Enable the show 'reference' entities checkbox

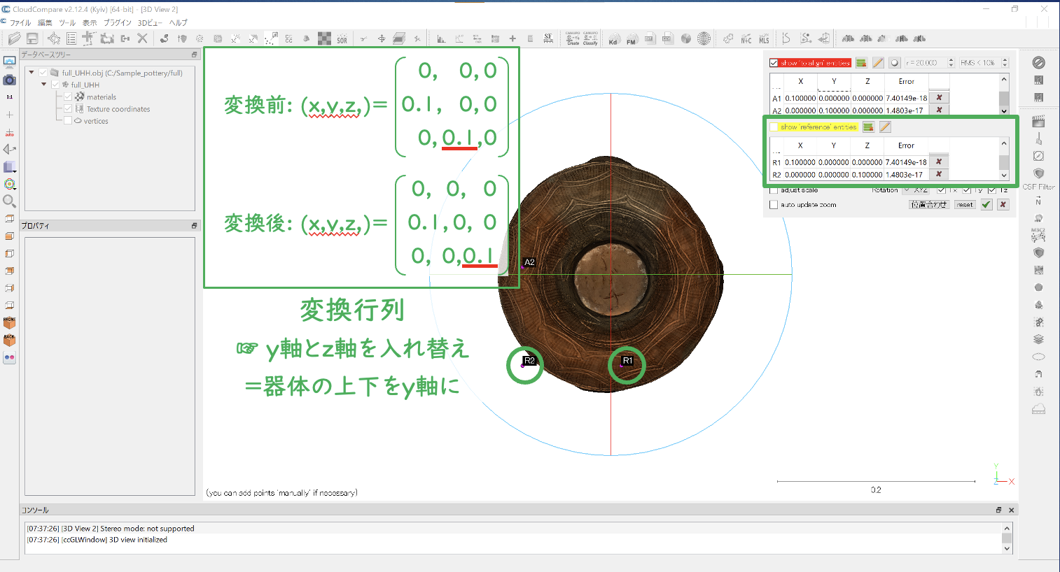774,127
